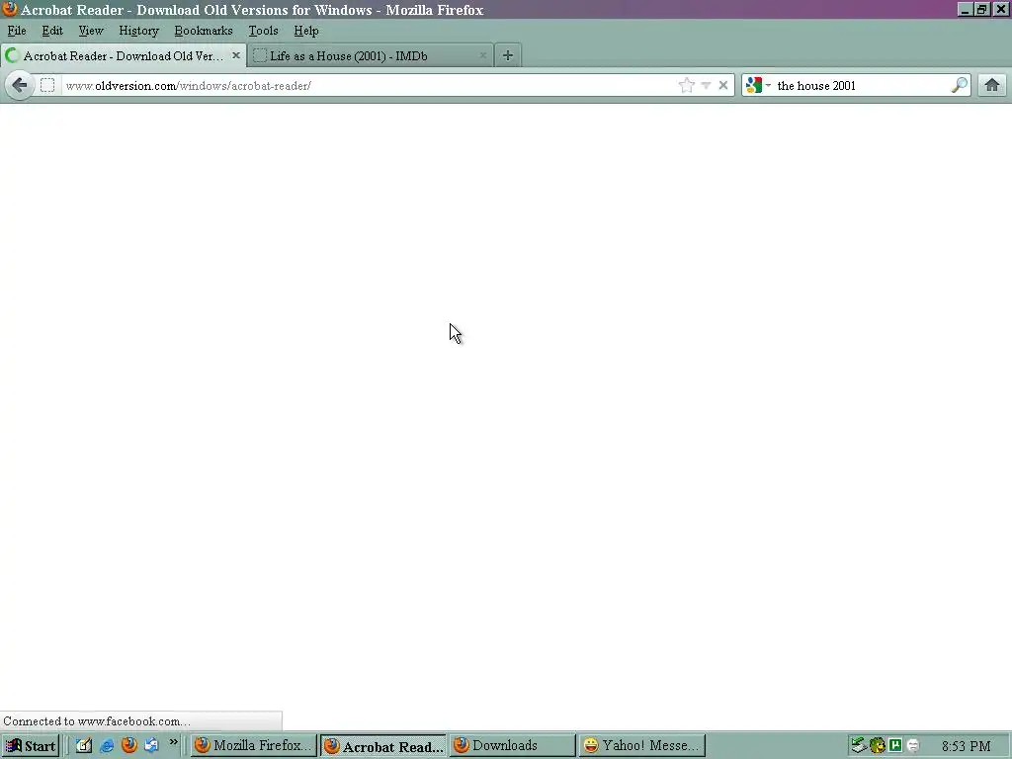Click the Firefox logo in the title bar
The height and width of the screenshot is (759, 1012).
10,9
